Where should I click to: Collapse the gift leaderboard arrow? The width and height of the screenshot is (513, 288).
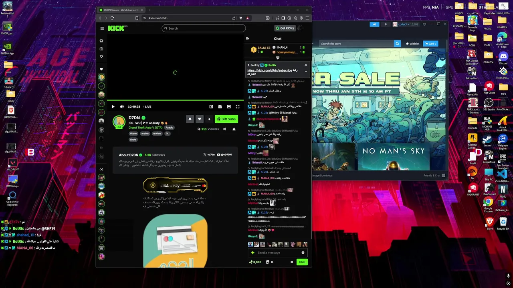tap(278, 58)
